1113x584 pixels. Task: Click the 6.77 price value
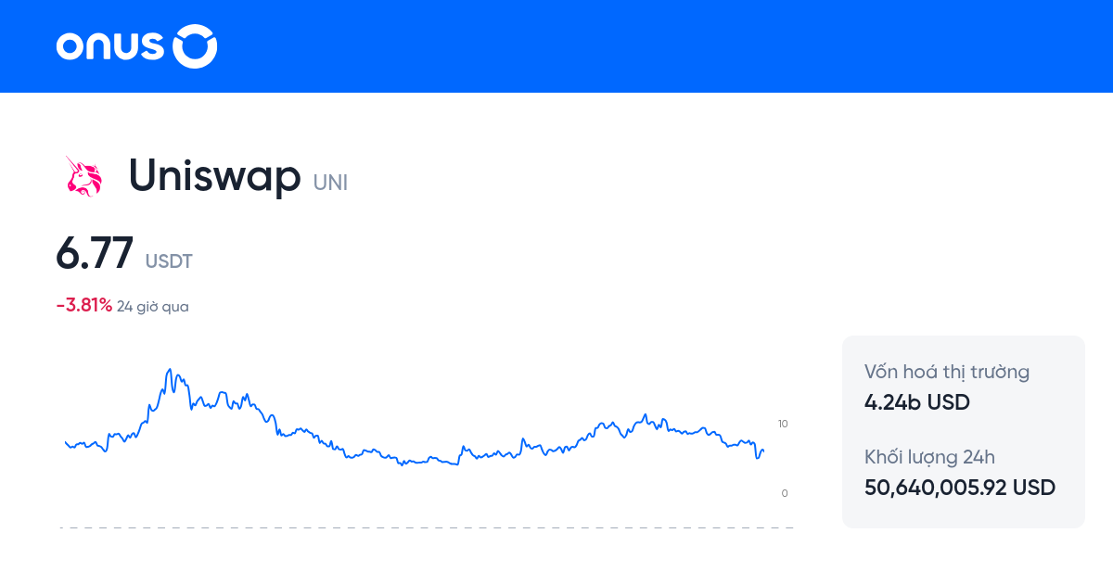(x=95, y=253)
